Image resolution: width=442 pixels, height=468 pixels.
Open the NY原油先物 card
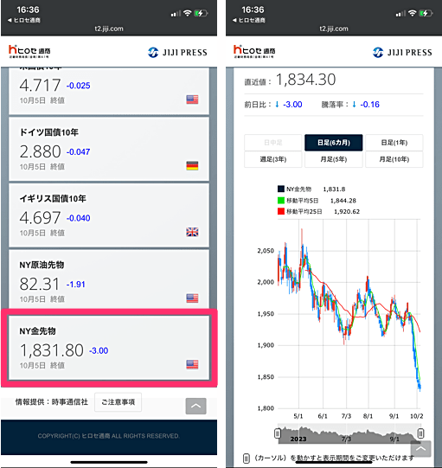[109, 279]
